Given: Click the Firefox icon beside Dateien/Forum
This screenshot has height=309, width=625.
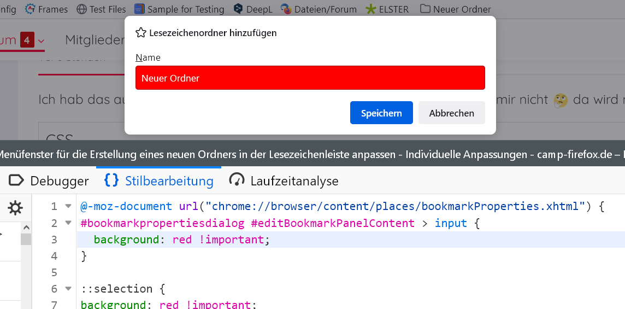Looking at the screenshot, I should (286, 9).
